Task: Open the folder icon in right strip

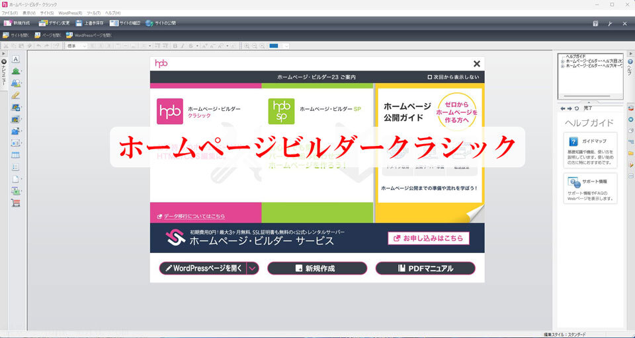Action: tap(630, 154)
